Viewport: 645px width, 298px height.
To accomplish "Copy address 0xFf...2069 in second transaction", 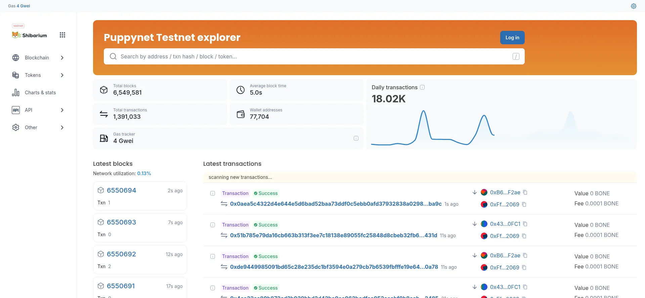I will coord(524,236).
